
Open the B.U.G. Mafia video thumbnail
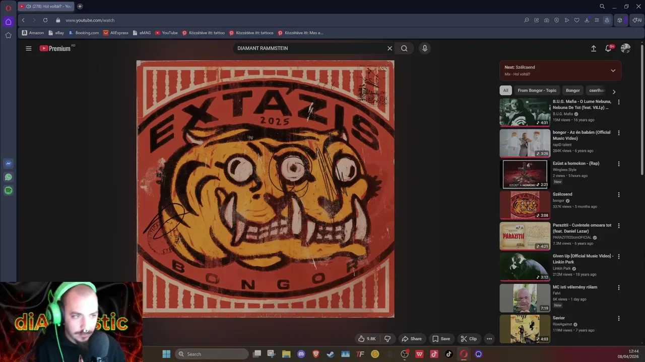tap(525, 112)
